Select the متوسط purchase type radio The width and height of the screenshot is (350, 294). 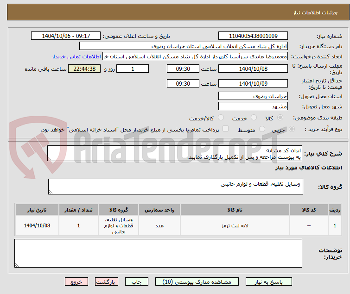(x=262, y=129)
